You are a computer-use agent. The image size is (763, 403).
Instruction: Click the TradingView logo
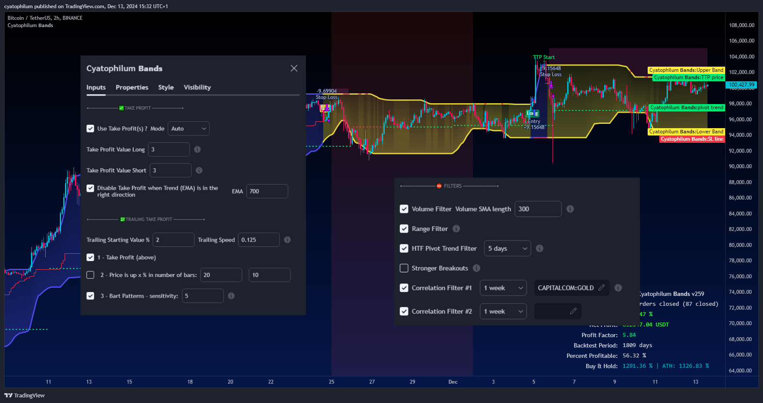[x=25, y=396]
